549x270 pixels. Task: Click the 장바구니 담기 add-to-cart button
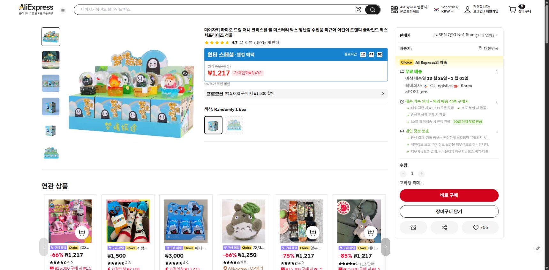[x=449, y=211]
